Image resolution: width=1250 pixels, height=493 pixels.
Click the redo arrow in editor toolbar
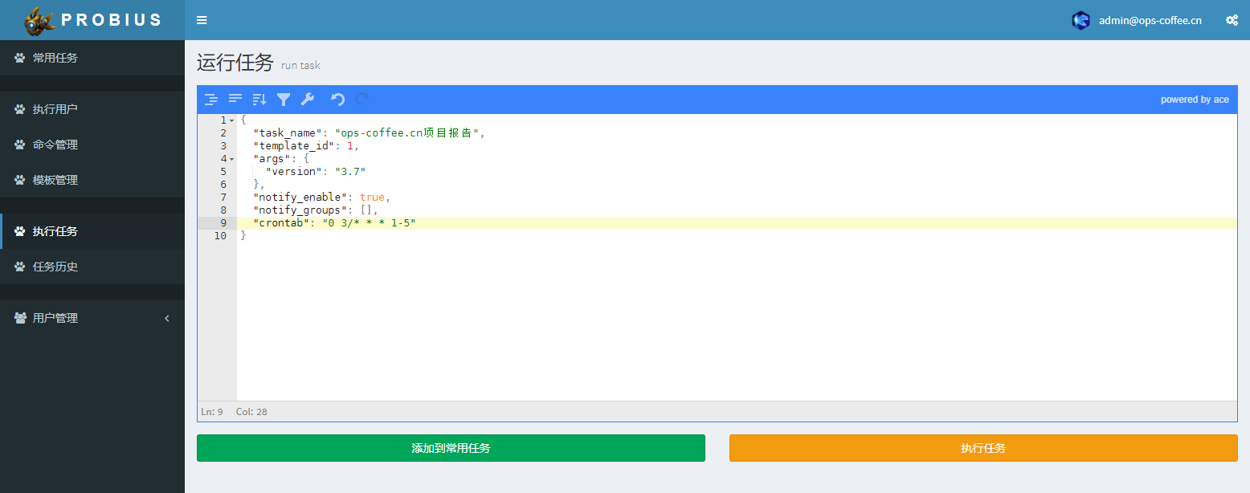pos(362,100)
